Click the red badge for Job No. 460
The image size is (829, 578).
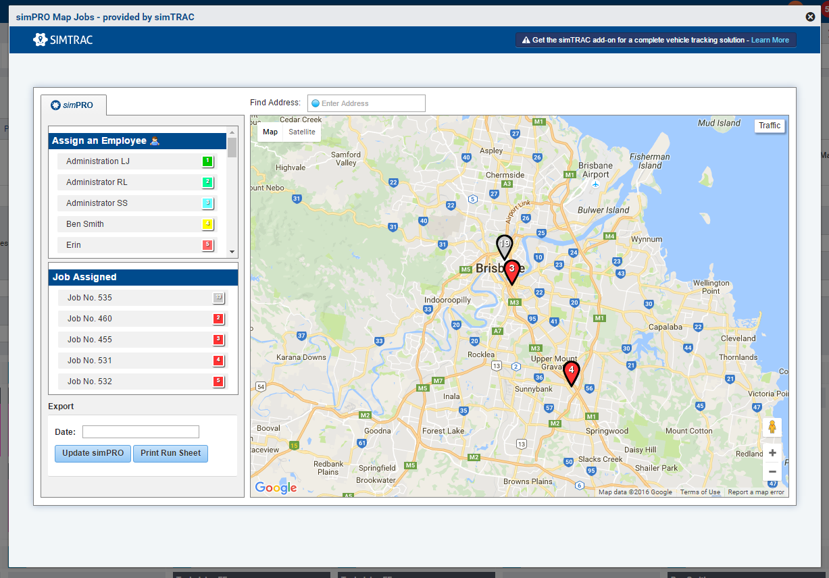[x=218, y=319]
